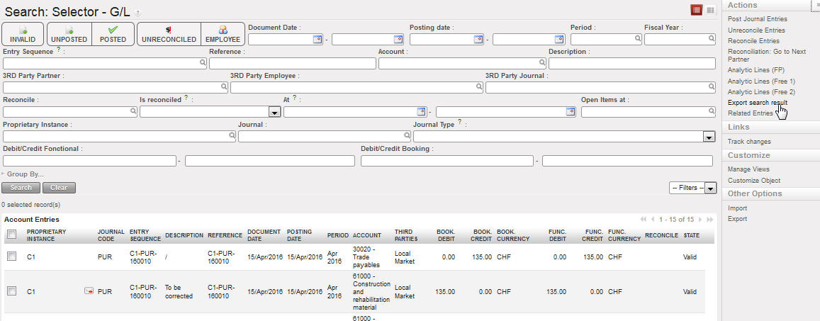Click the Fiscal Year lookup magnifier
The width and height of the screenshot is (820, 321).
click(711, 40)
